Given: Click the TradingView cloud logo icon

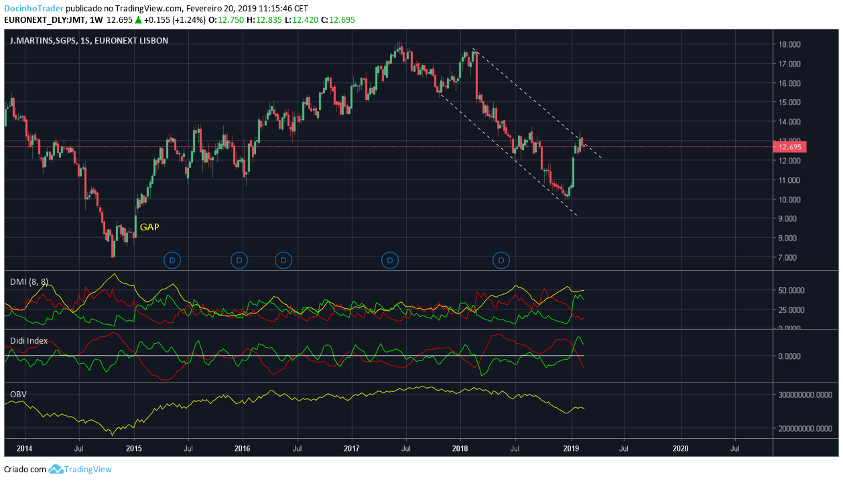Looking at the screenshot, I should click(x=56, y=469).
